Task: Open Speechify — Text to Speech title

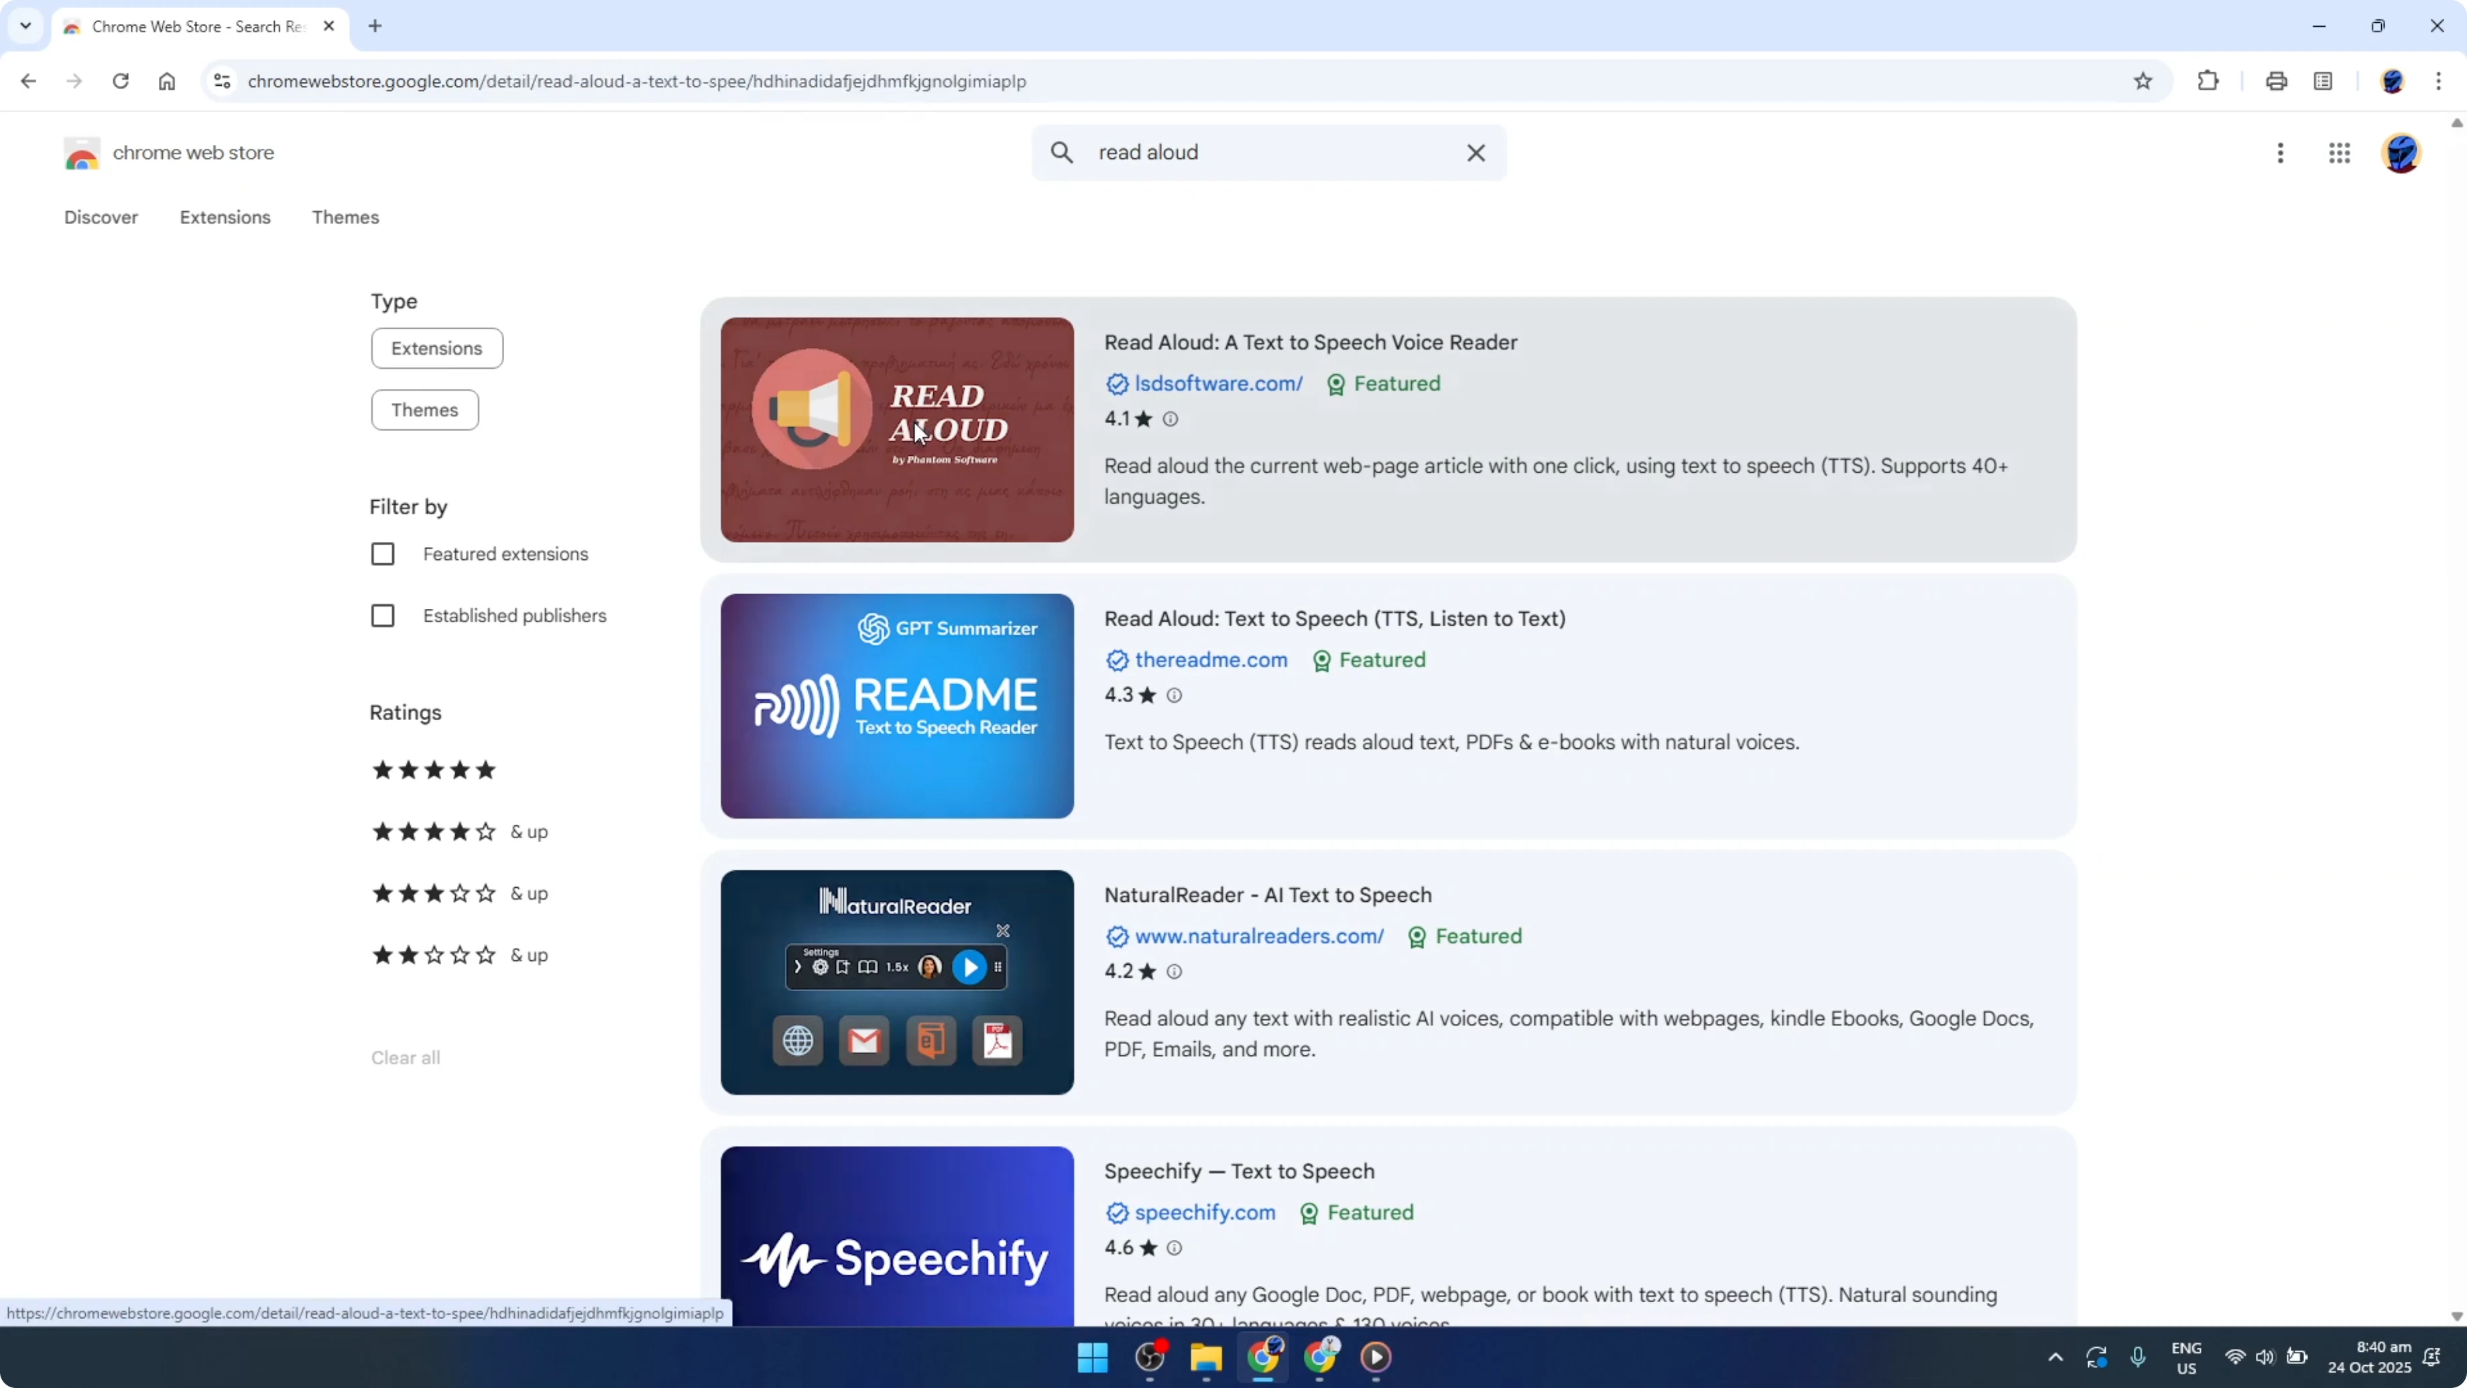Action: (x=1240, y=1171)
